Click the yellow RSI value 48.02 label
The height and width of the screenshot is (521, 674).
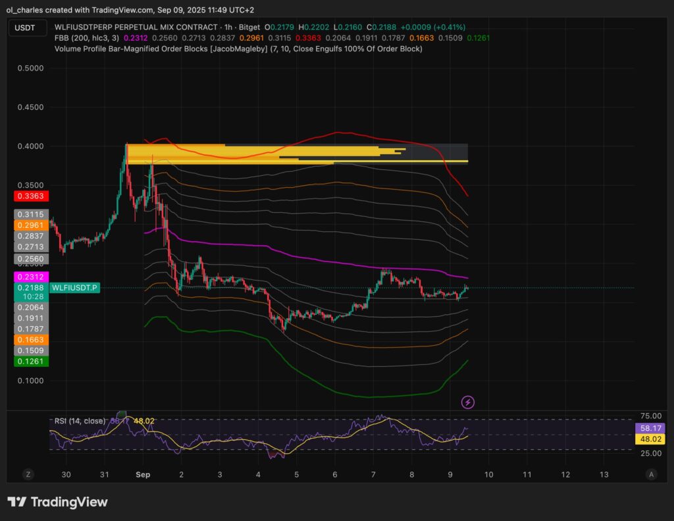656,439
